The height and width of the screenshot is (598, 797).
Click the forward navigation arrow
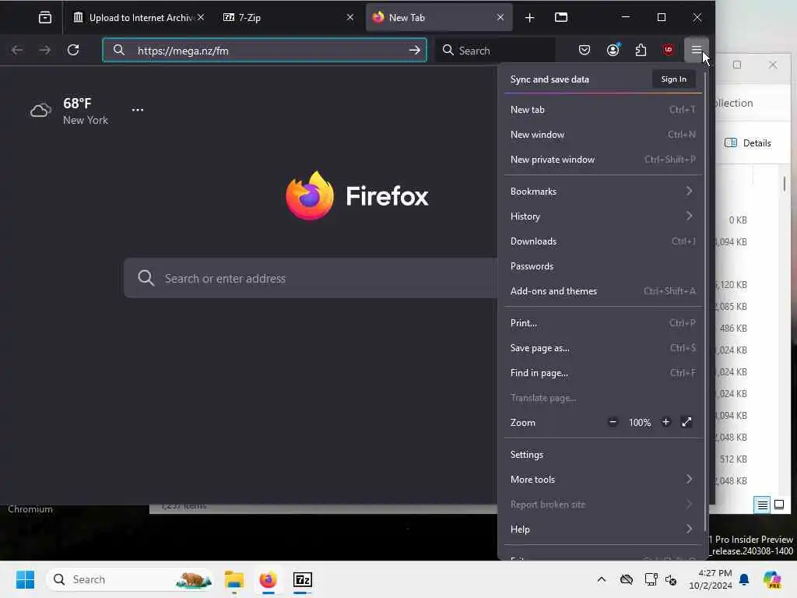tap(44, 50)
